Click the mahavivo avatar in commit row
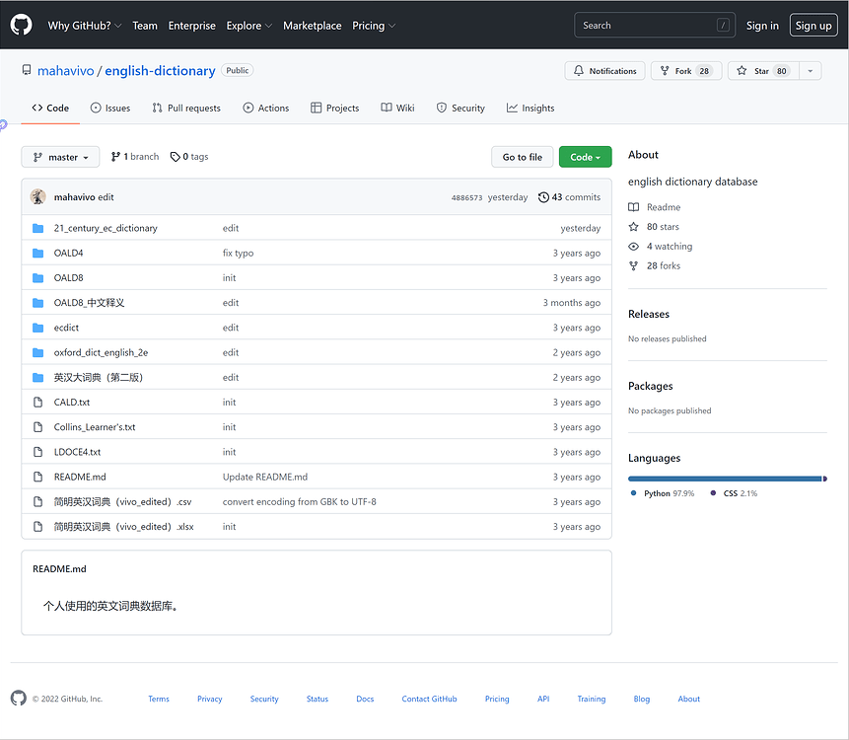The image size is (849, 740). [x=38, y=197]
